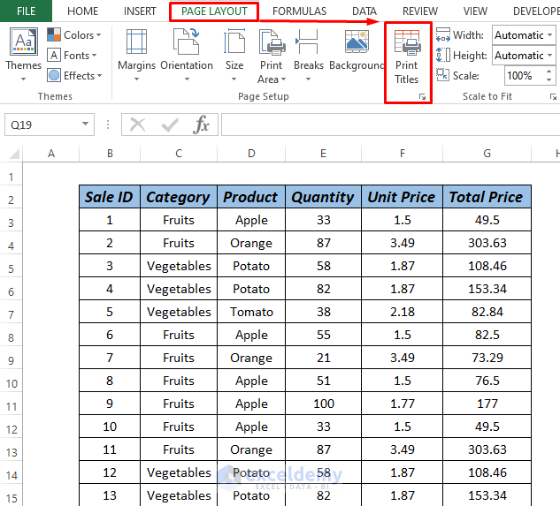The image size is (560, 506).
Task: Increase Scale percentage with up arrow
Action: 548,72
